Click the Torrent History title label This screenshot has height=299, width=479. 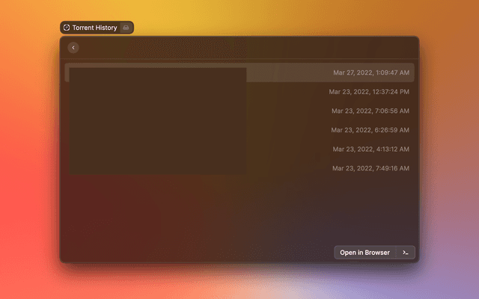coord(94,28)
